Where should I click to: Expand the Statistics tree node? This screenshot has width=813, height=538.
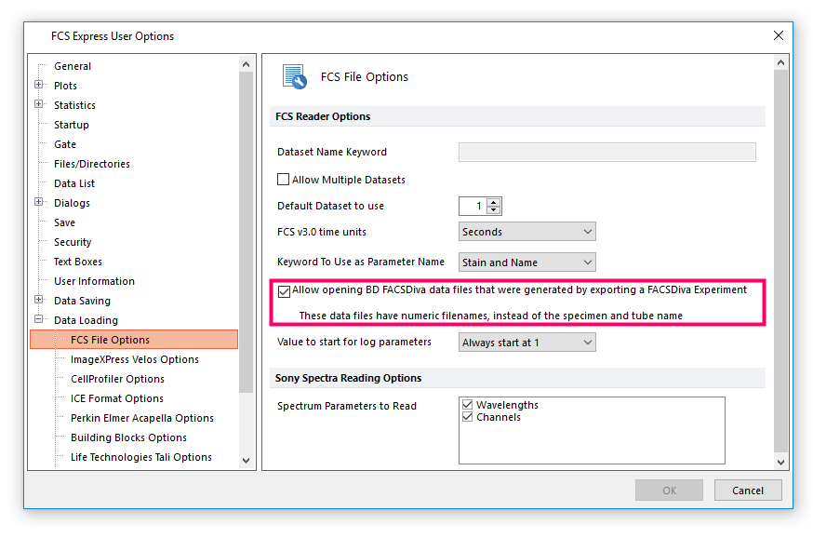pyautogui.click(x=39, y=104)
